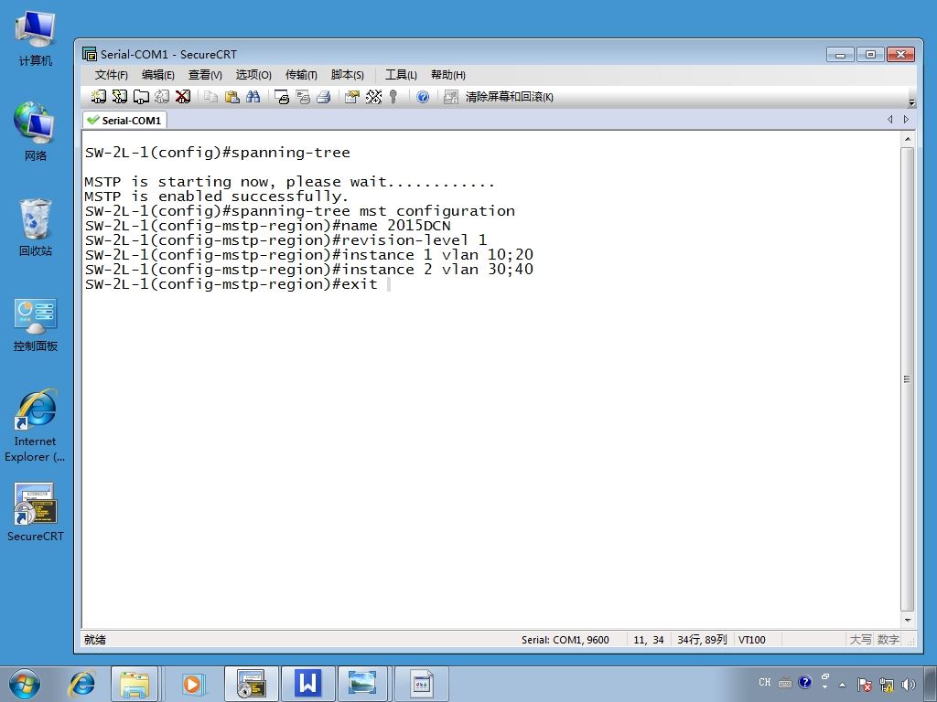Click the Connect toolbar icon
This screenshot has height=702, width=937.
[x=99, y=96]
